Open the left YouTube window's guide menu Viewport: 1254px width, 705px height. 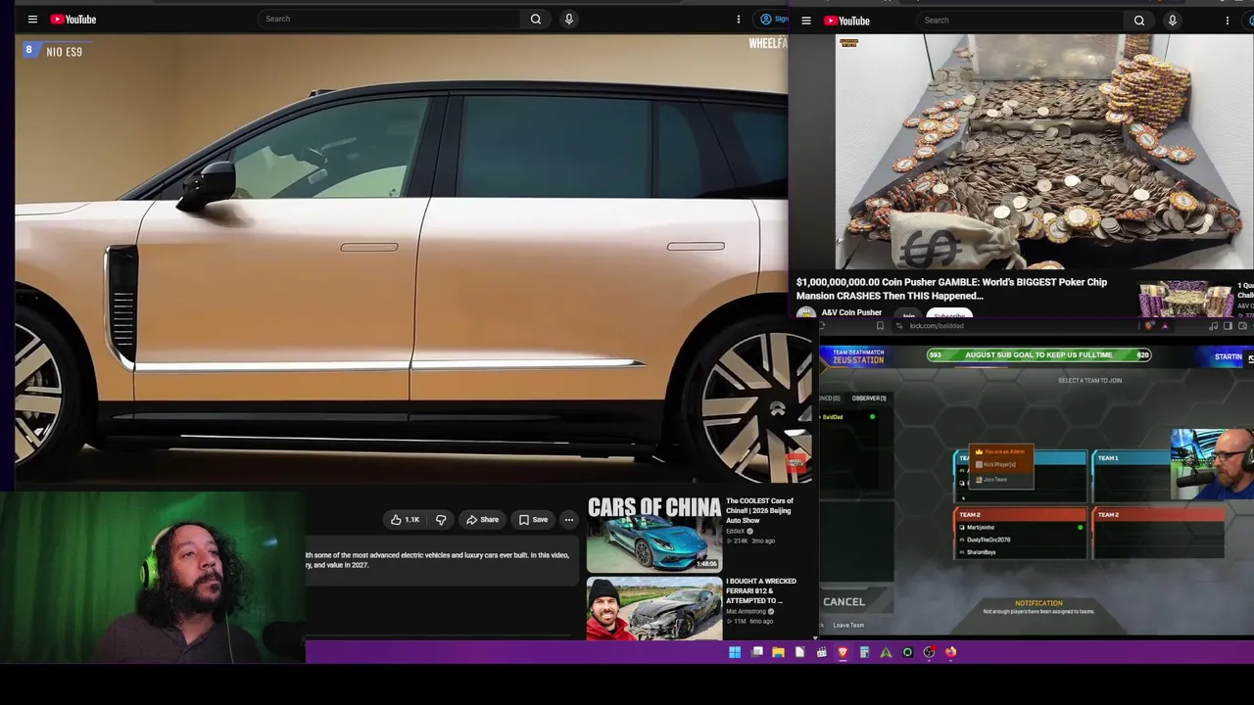click(32, 19)
